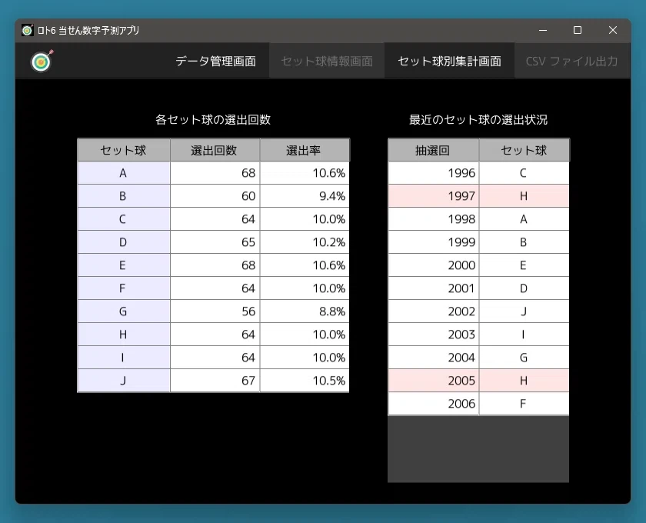
Task: Click the 8.8% rate cell
Action: click(x=305, y=311)
